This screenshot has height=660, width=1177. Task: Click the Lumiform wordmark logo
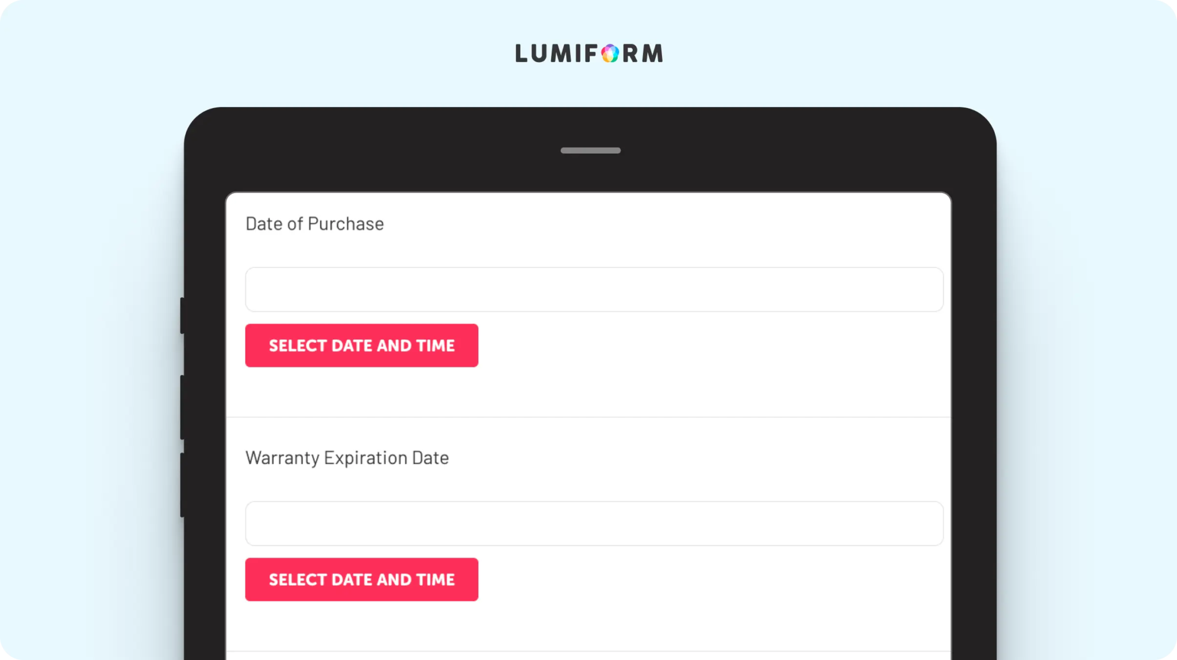pos(589,53)
